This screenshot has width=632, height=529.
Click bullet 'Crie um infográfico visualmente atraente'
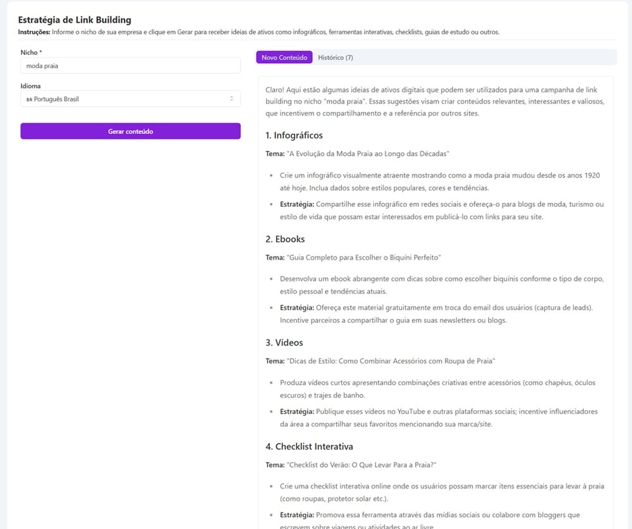[x=440, y=181]
